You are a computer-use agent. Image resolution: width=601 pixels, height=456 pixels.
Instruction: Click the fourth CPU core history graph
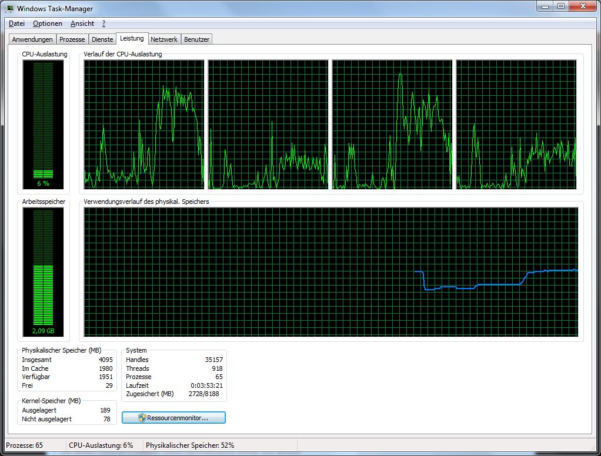(516, 125)
